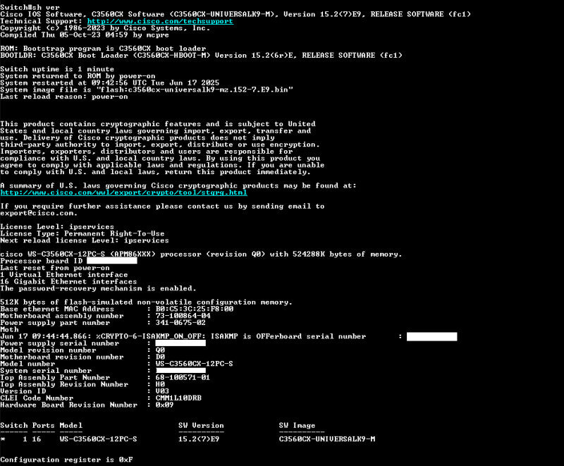Select WS-C3560CX-12PC-S in the switch table row
The width and height of the screenshot is (564, 466).
point(98,439)
